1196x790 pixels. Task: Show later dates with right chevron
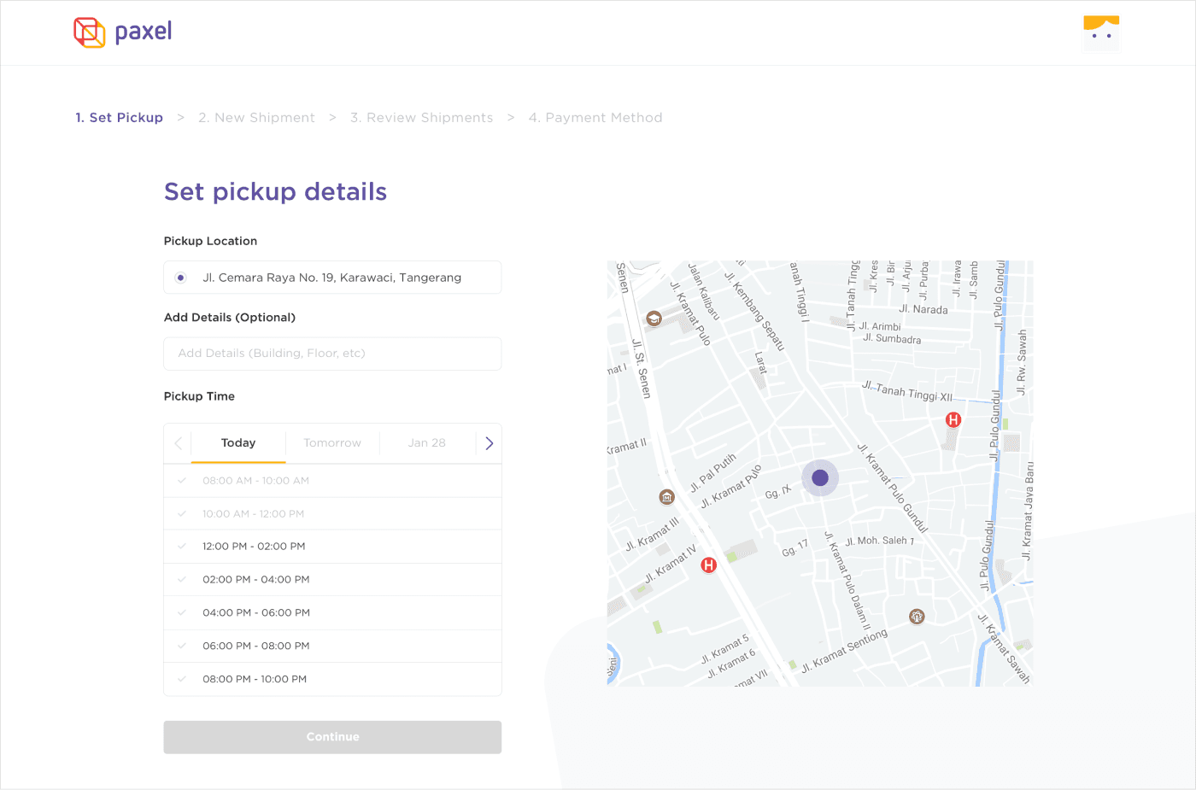(490, 443)
